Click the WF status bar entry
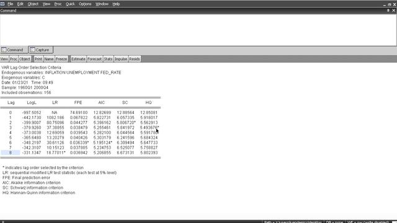The height and width of the screenshot is (223, 397). pyautogui.click(x=368, y=222)
